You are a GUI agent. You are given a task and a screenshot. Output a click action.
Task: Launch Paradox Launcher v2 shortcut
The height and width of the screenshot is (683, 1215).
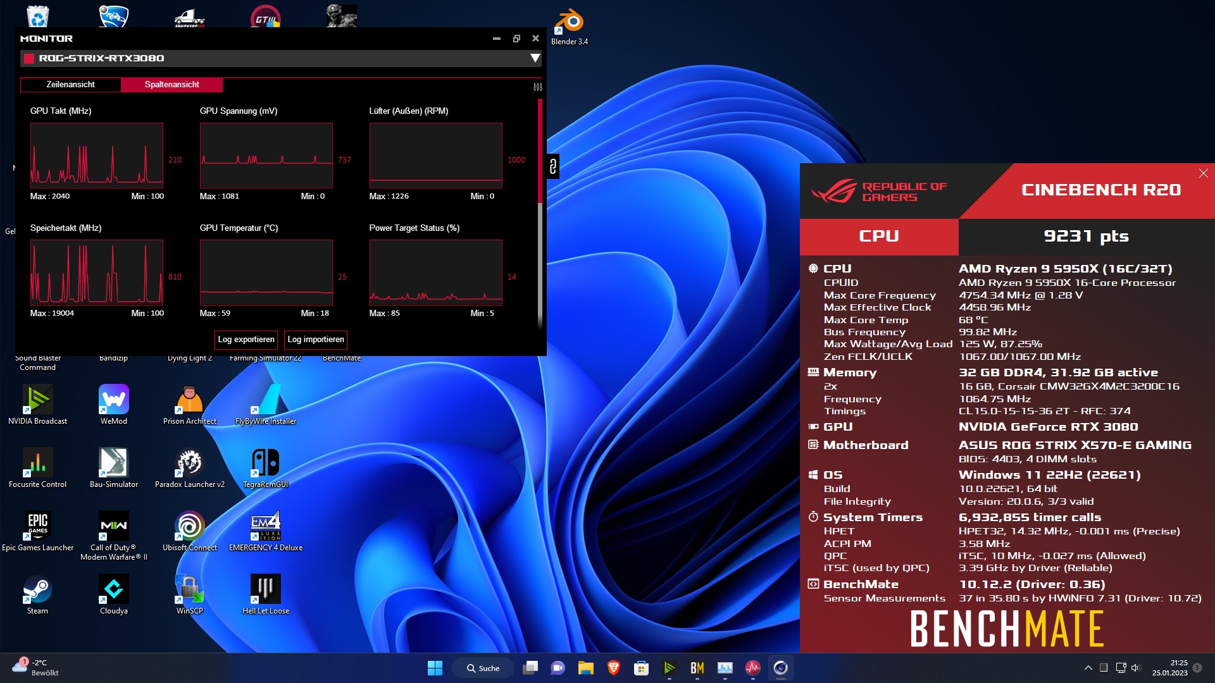189,469
